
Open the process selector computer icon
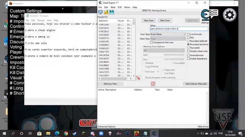(100, 12)
